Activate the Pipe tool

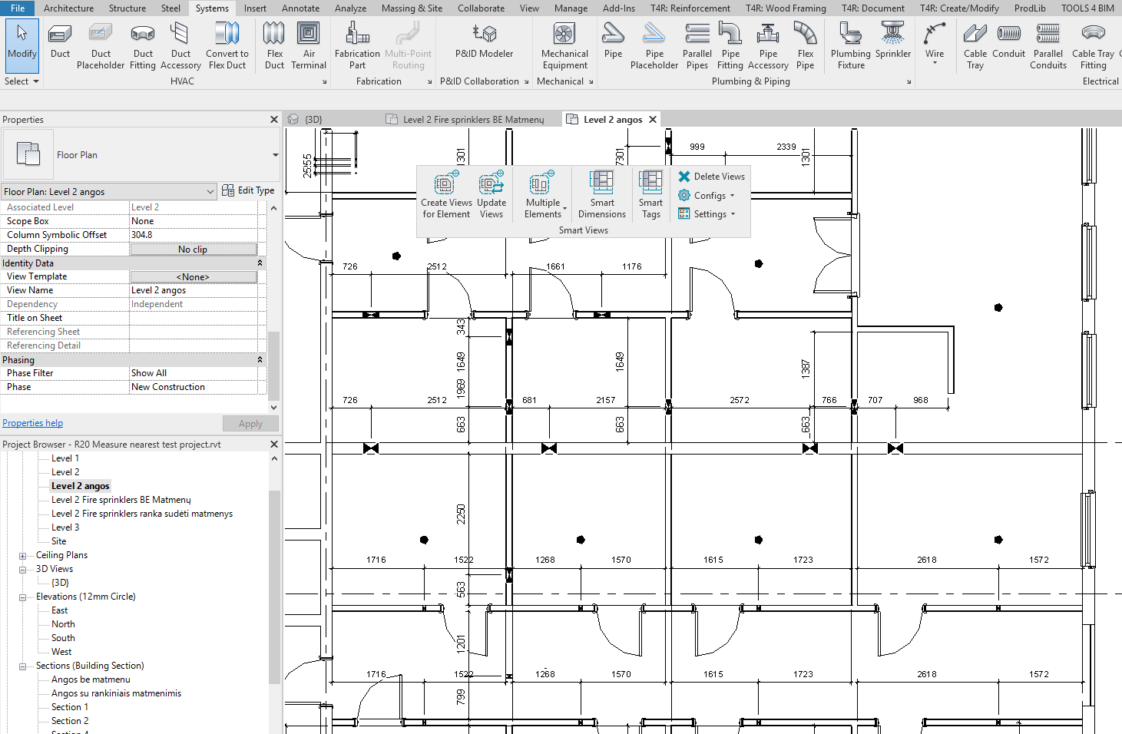click(613, 42)
